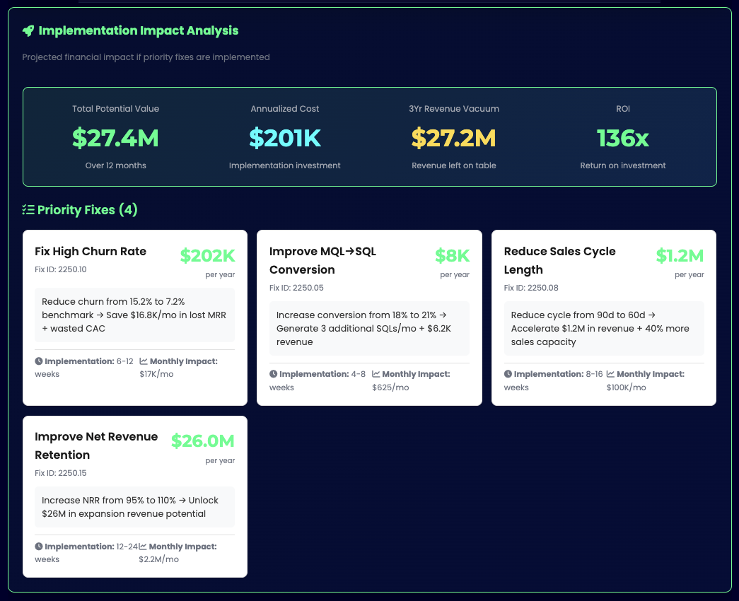
Task: Select the Fix ID 2250.10 label
Action: coord(62,270)
